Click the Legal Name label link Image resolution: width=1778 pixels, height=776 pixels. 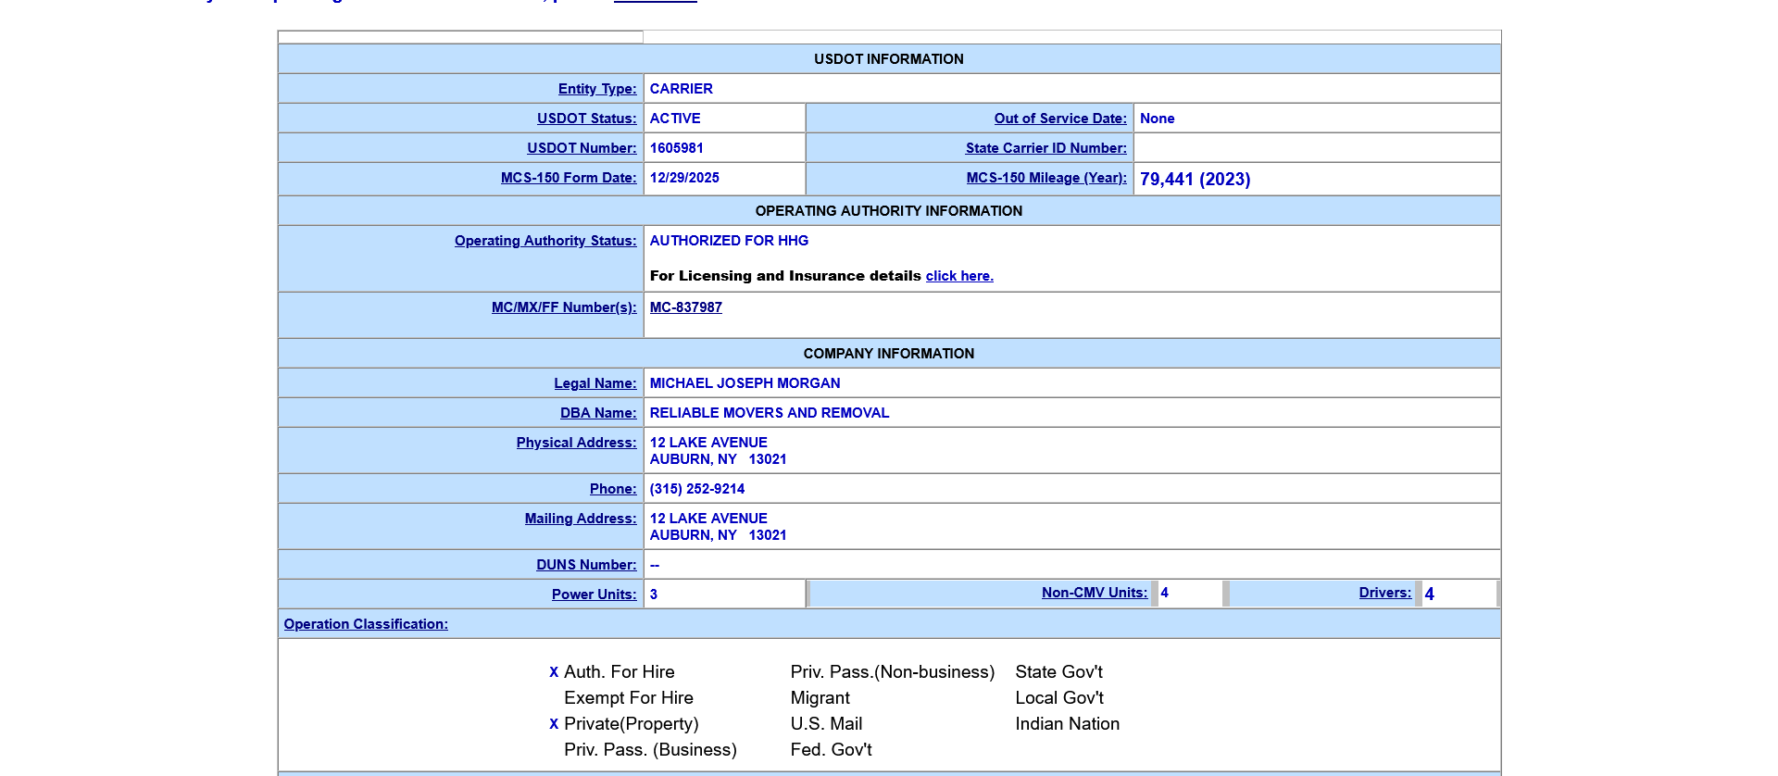(x=595, y=383)
